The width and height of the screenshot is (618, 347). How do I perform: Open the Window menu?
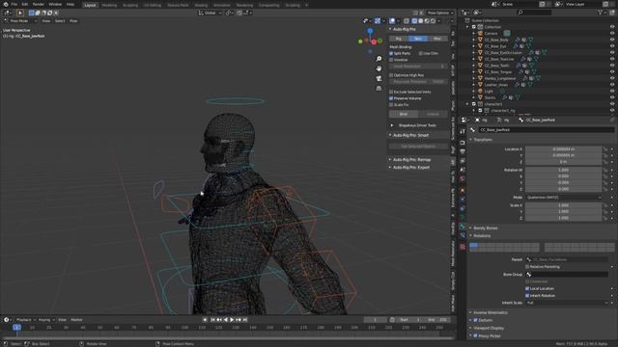click(55, 4)
